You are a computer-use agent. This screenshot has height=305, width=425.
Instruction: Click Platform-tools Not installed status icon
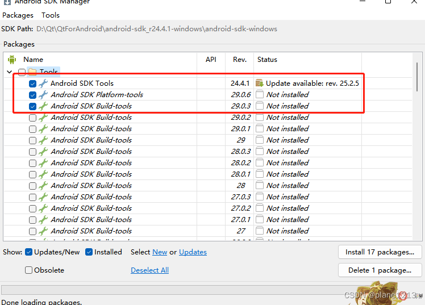260,94
